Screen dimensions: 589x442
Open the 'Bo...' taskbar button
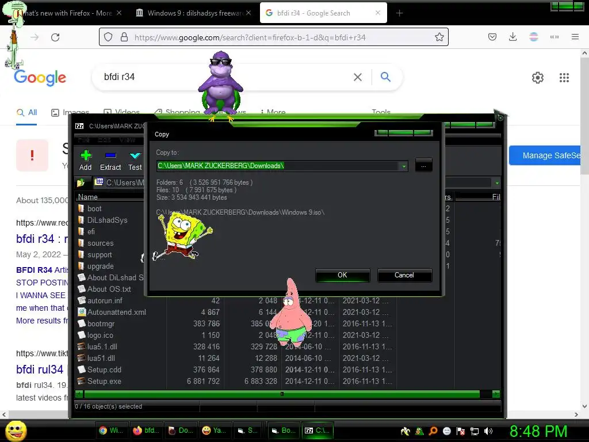(284, 430)
